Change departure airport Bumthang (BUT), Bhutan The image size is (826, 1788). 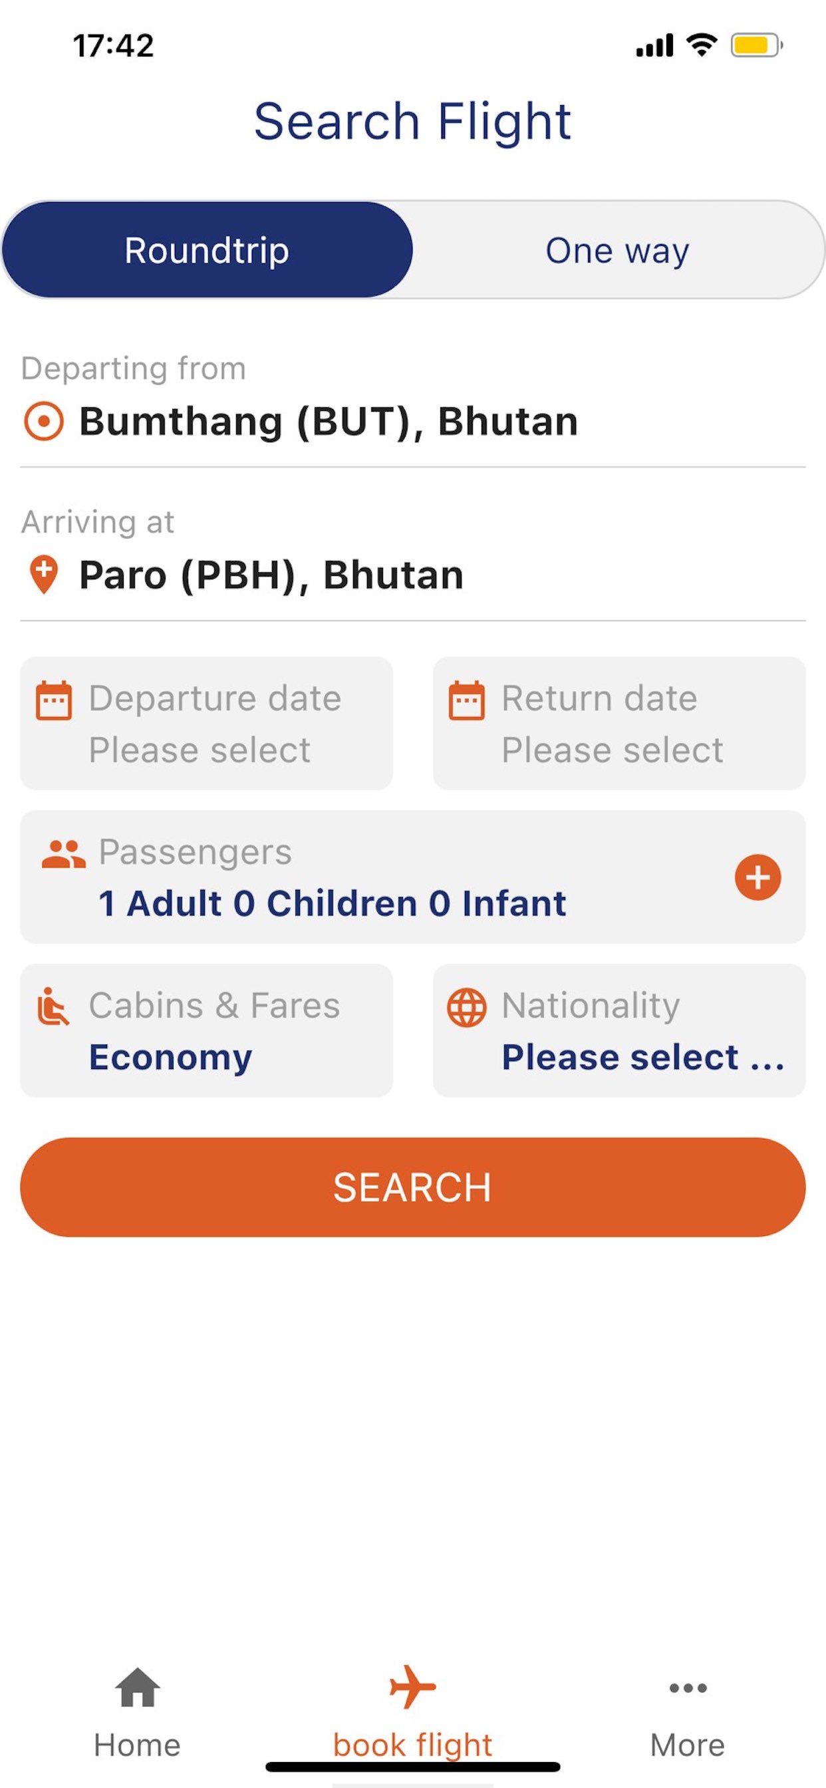pyautogui.click(x=413, y=421)
